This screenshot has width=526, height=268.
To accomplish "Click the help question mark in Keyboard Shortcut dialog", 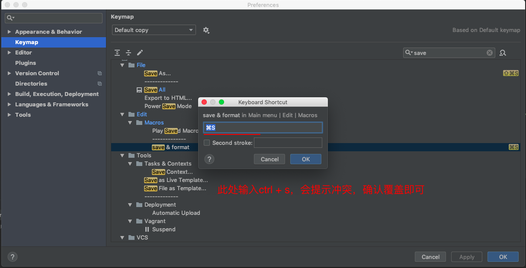I will point(209,159).
